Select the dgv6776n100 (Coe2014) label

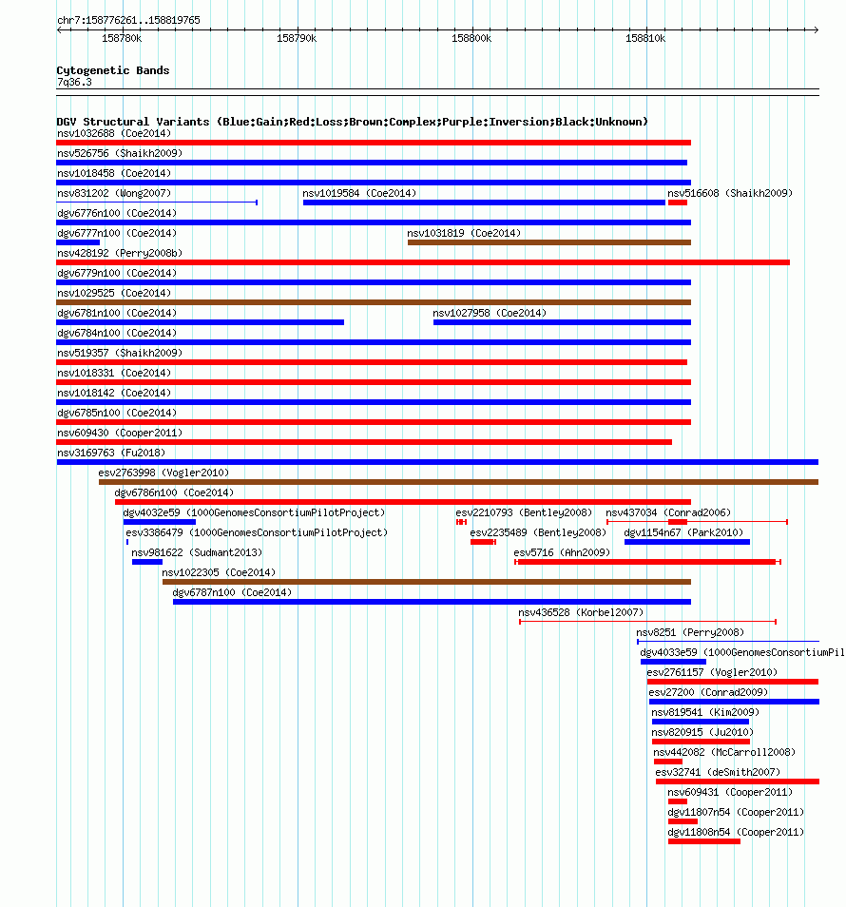click(x=117, y=214)
